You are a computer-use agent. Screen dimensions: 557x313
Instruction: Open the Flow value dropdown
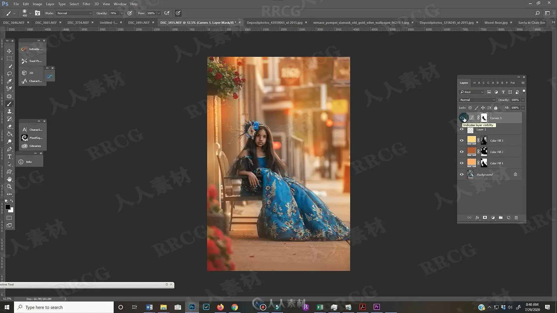[x=159, y=13]
